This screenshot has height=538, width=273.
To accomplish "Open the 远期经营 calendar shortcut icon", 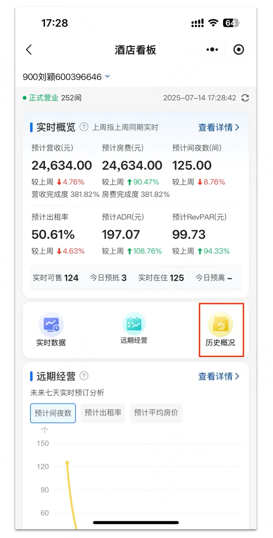I will (x=134, y=324).
